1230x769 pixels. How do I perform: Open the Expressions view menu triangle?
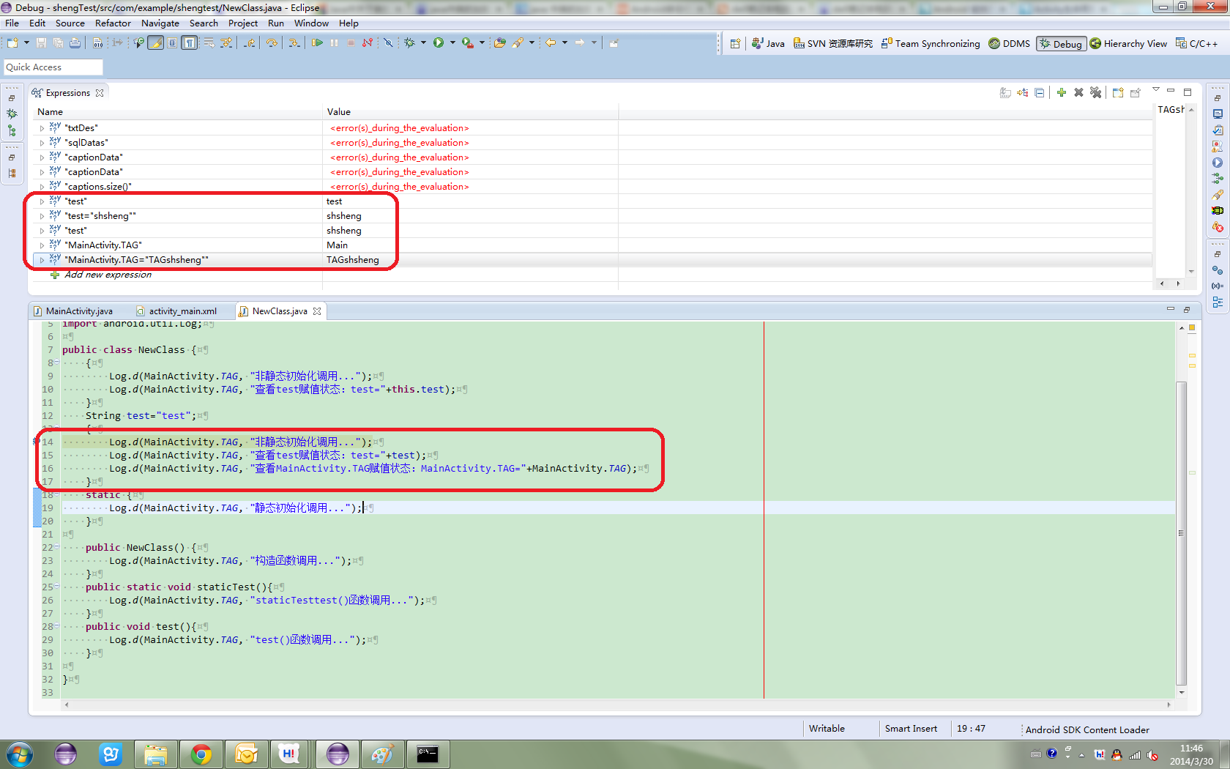click(1155, 88)
